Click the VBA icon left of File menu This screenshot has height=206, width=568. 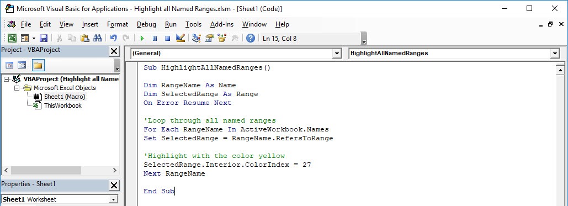coord(12,24)
